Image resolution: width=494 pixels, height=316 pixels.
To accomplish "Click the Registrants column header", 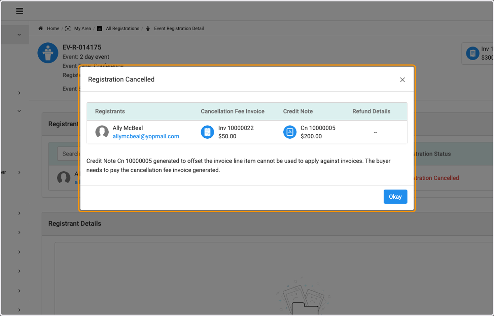I will [110, 111].
